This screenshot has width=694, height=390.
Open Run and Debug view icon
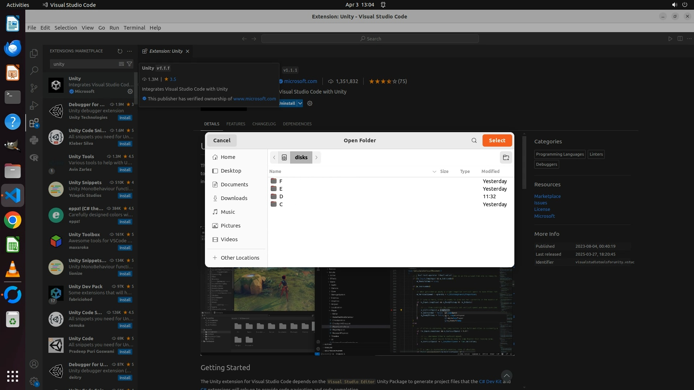pos(34,105)
